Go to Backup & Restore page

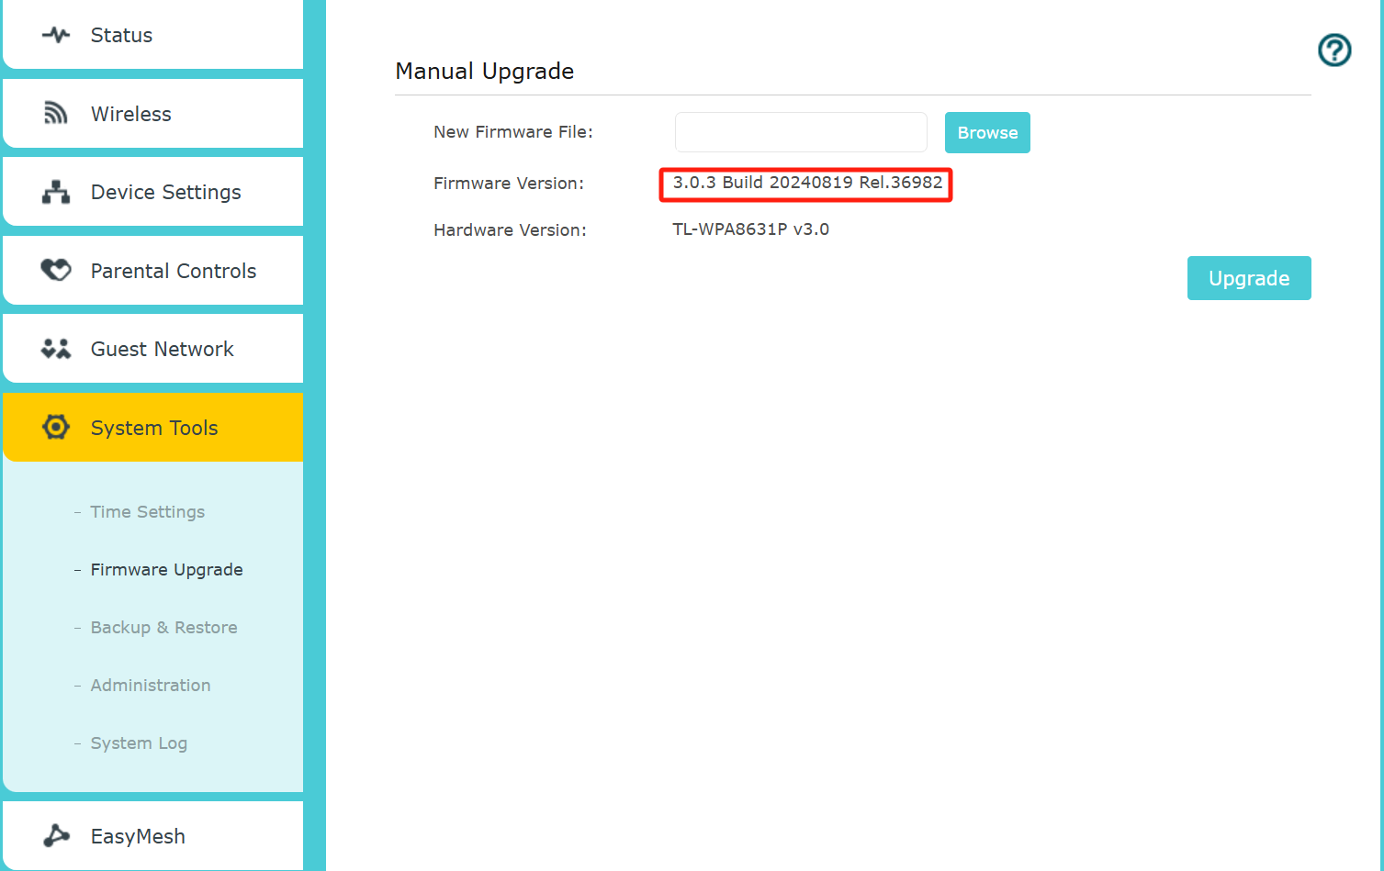coord(163,628)
